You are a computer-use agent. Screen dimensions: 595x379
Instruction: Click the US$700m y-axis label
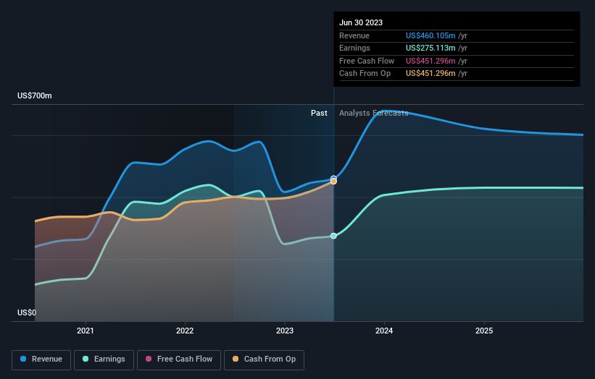(35, 95)
